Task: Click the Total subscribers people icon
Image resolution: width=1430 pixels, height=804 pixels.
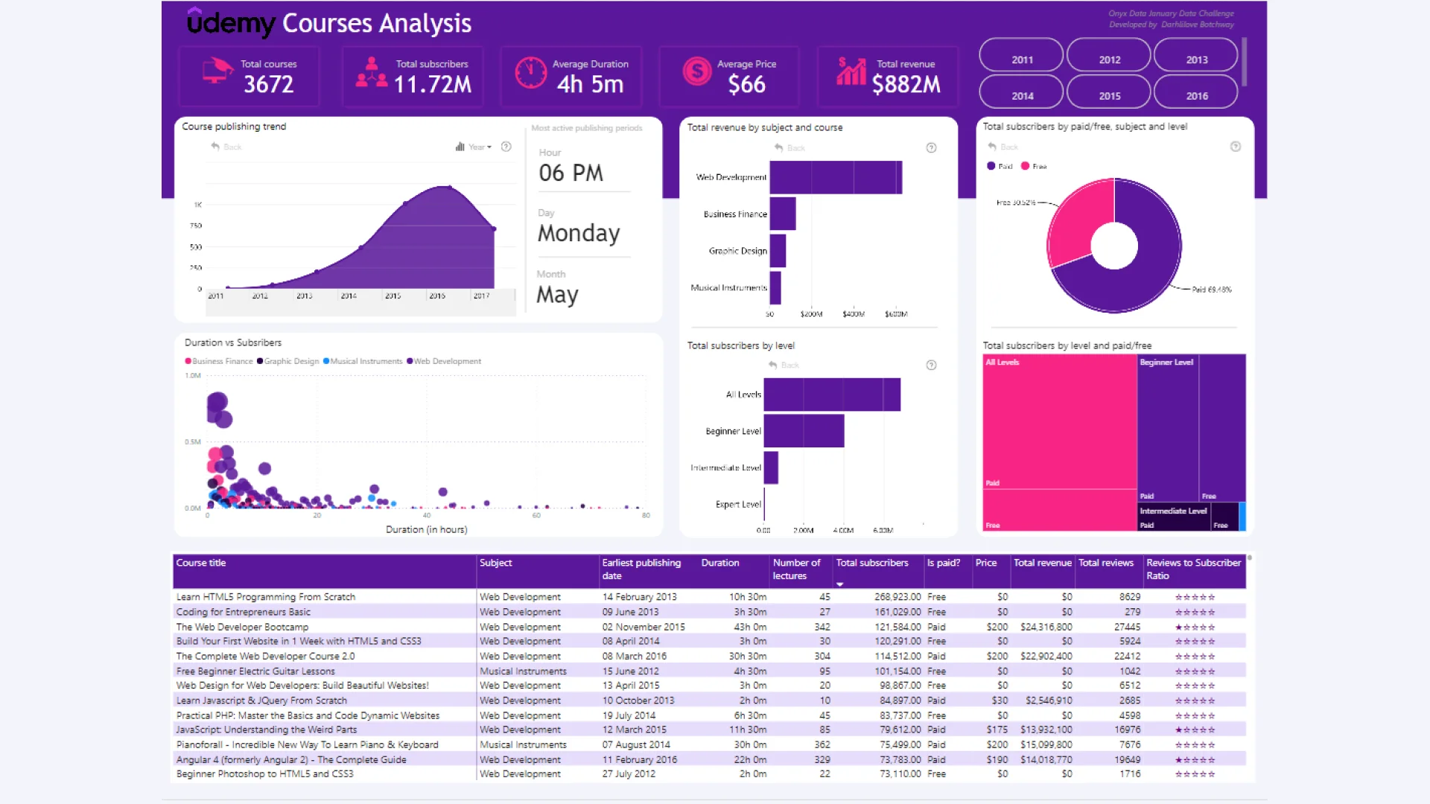Action: coord(371,73)
